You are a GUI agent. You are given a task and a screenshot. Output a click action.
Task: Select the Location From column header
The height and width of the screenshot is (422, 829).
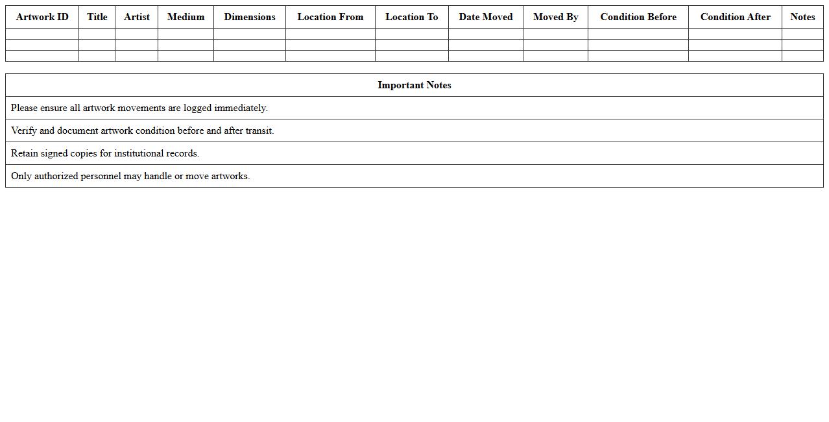[x=330, y=17]
